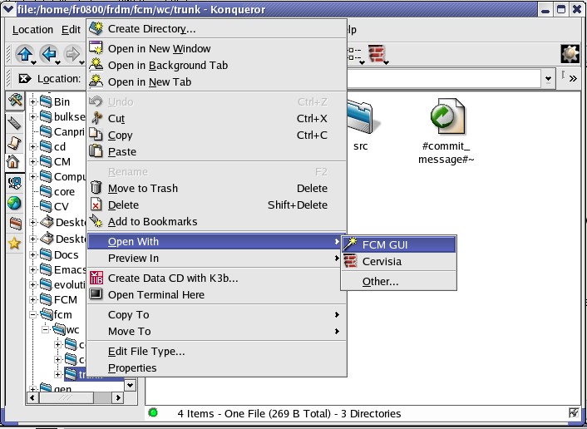The width and height of the screenshot is (587, 429).
Task: Expand the Bin folder tree node
Action: [x=33, y=101]
